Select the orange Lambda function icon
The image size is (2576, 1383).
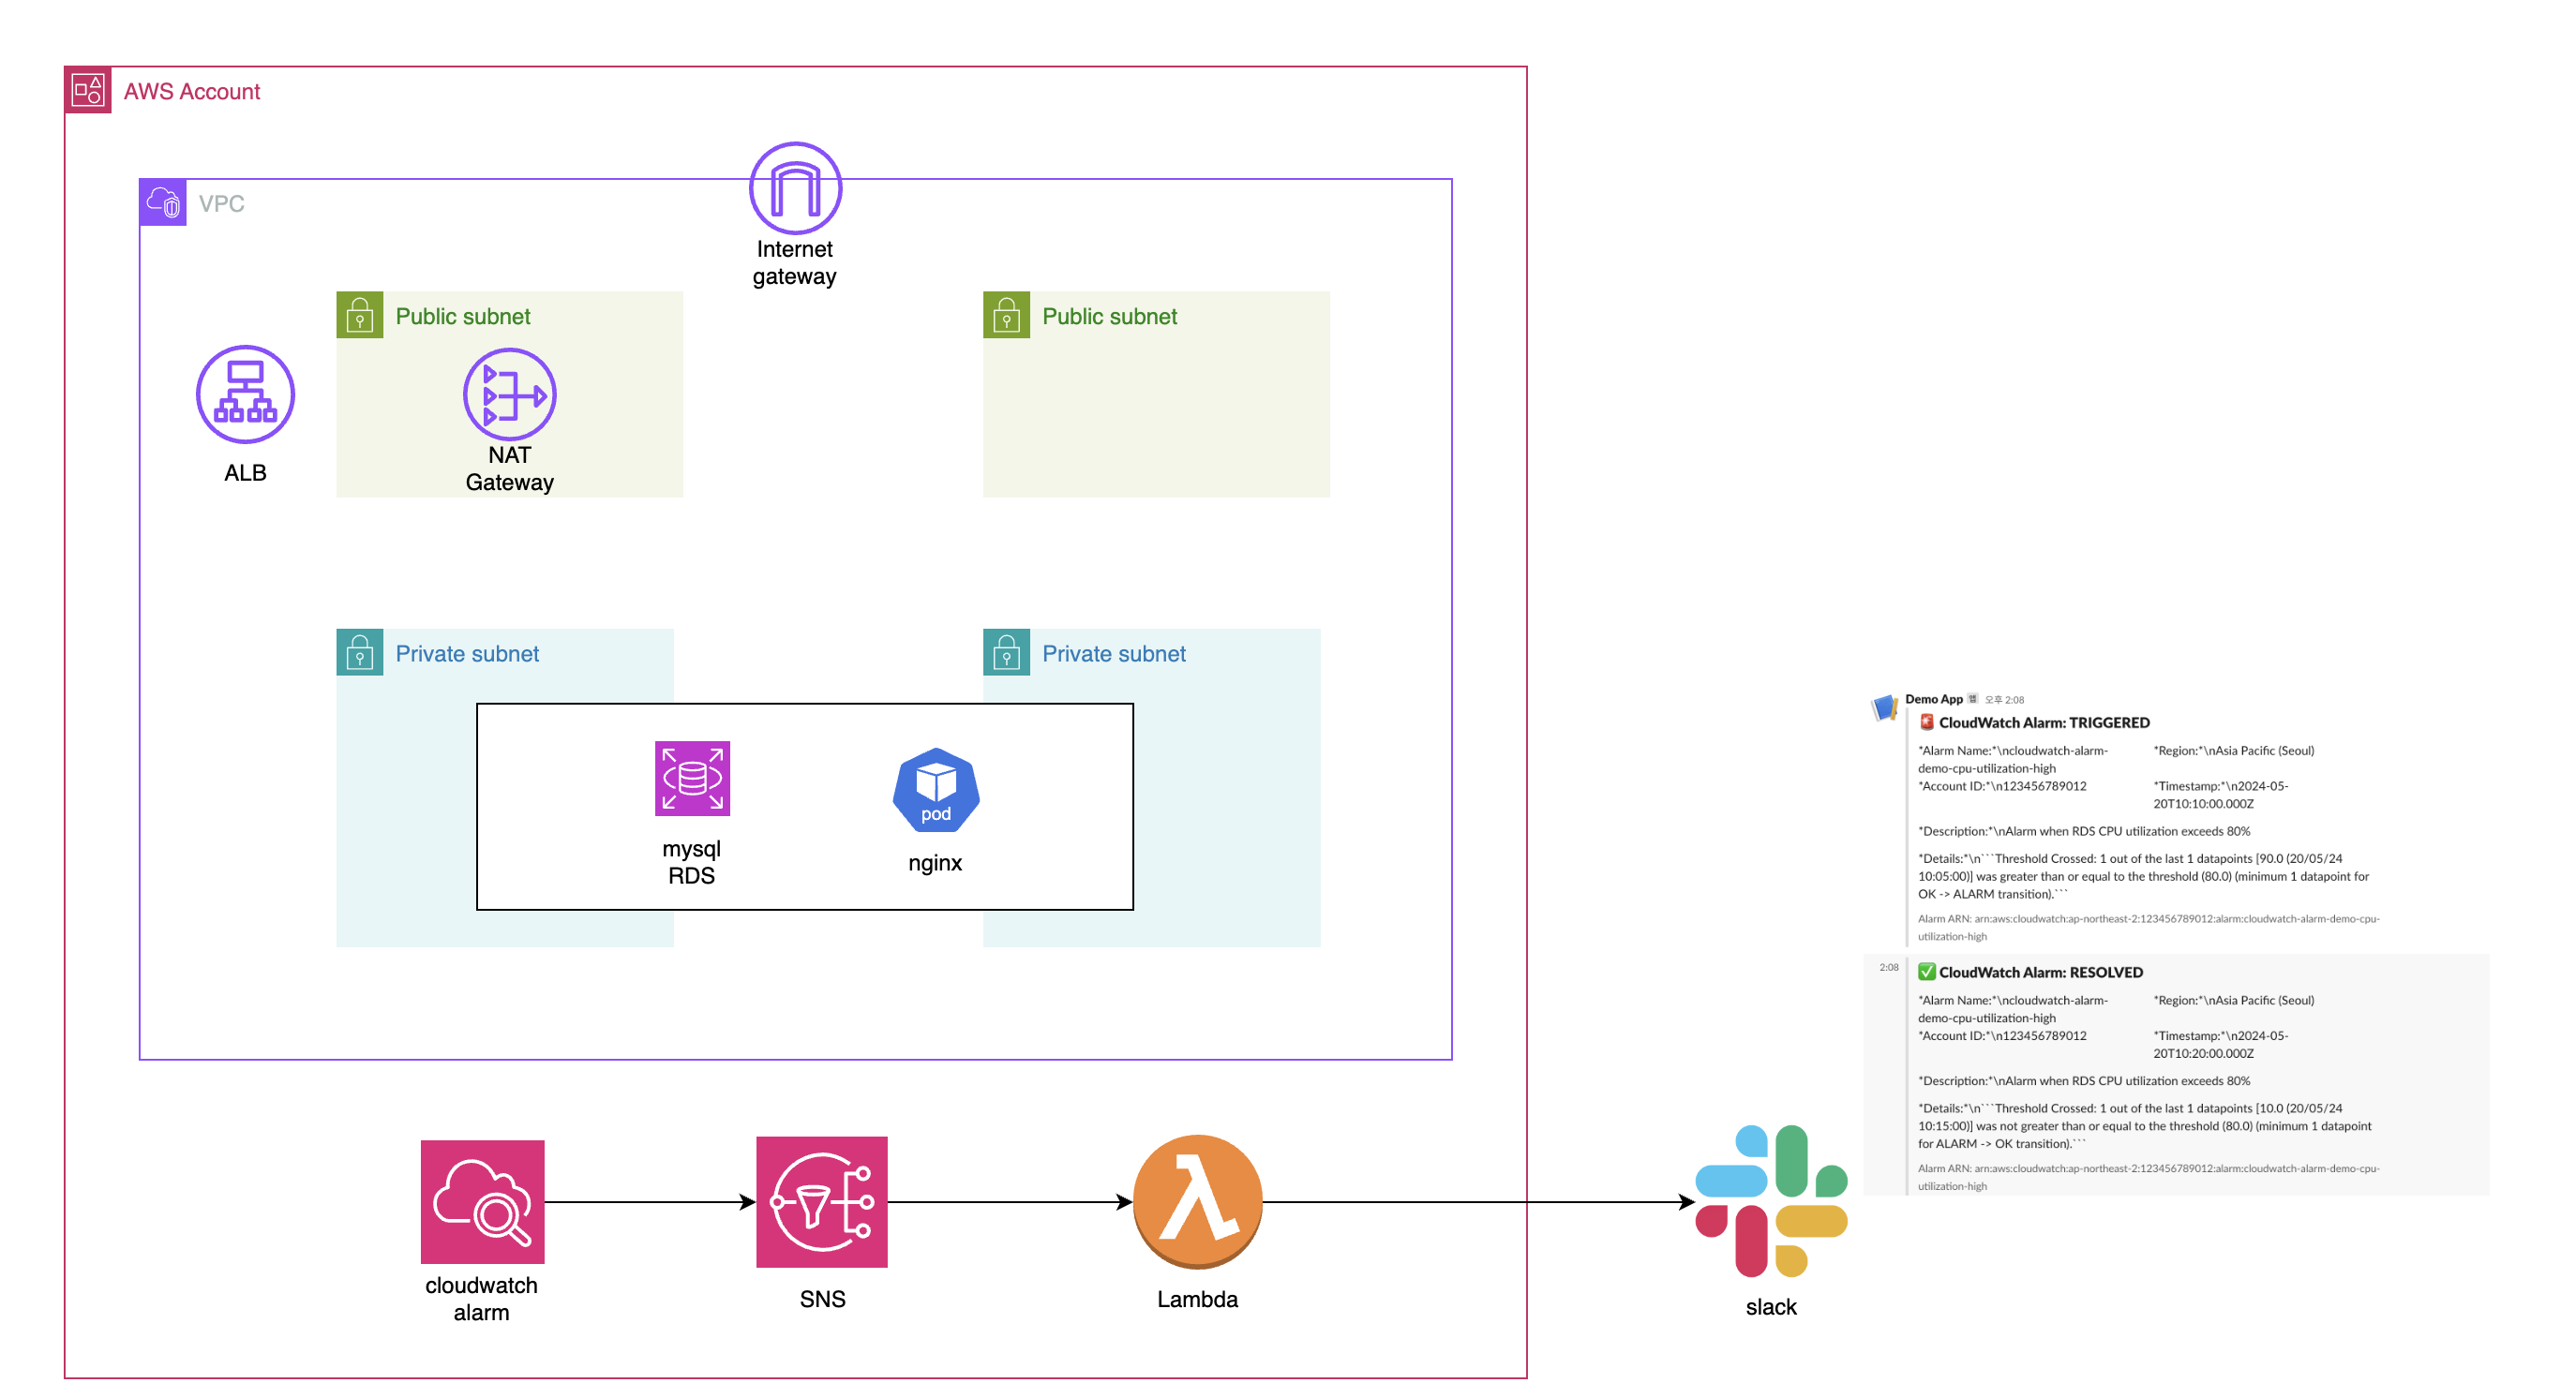pos(1197,1201)
